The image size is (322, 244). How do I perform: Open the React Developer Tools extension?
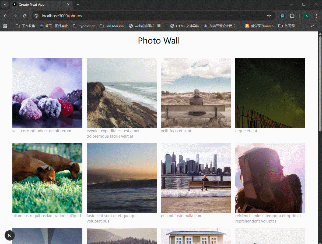tap(282, 16)
